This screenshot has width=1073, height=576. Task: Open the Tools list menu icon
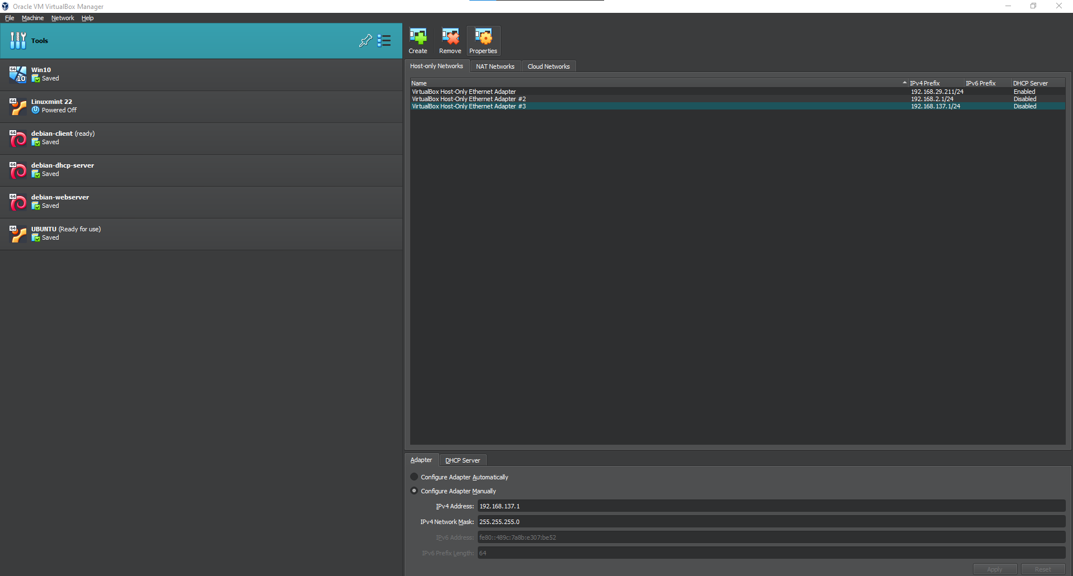point(384,41)
